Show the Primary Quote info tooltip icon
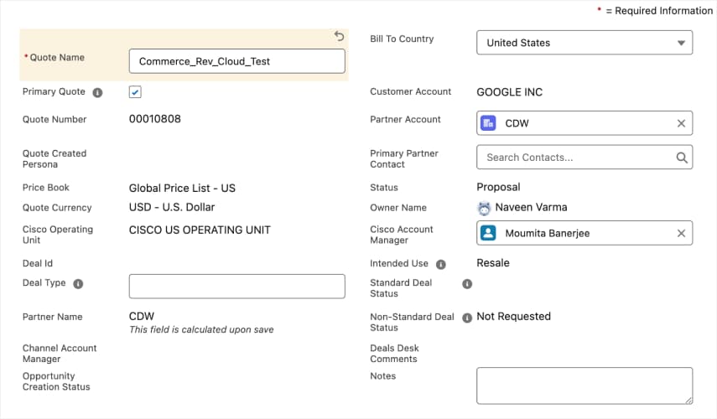 (x=97, y=93)
